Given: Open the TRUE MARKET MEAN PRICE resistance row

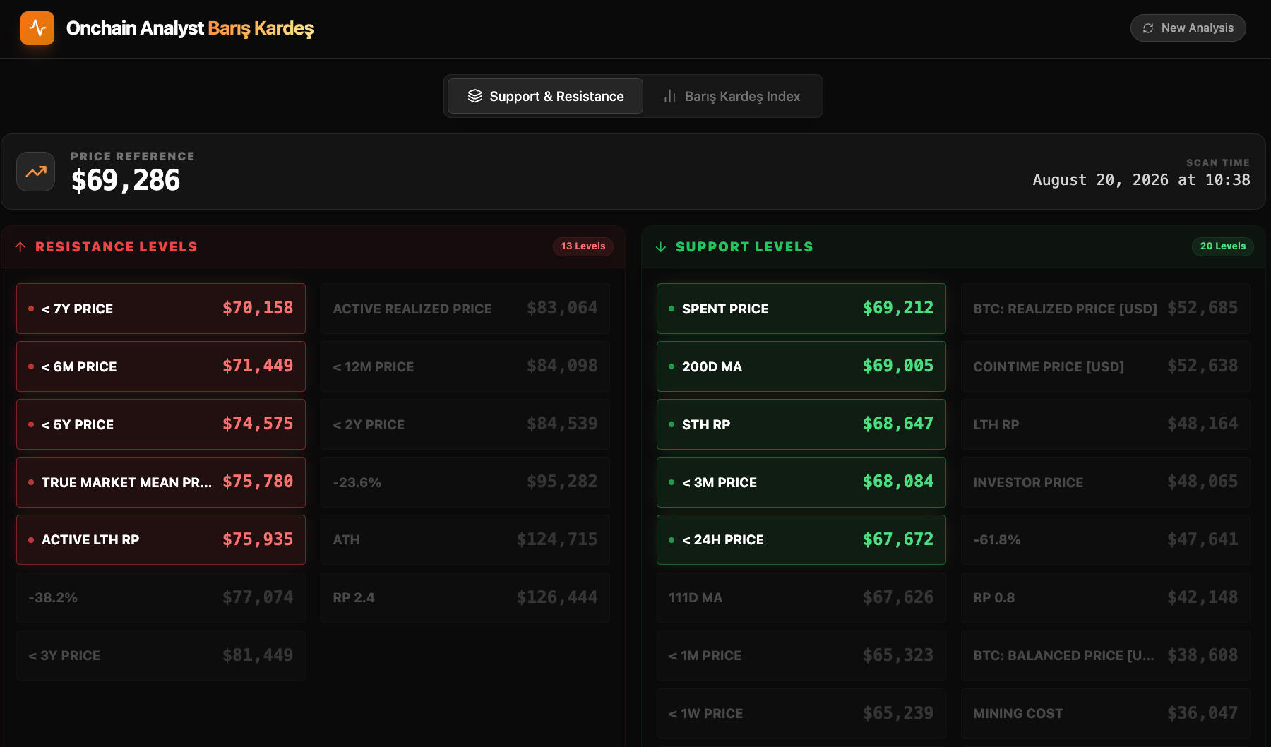Looking at the screenshot, I should click(161, 482).
